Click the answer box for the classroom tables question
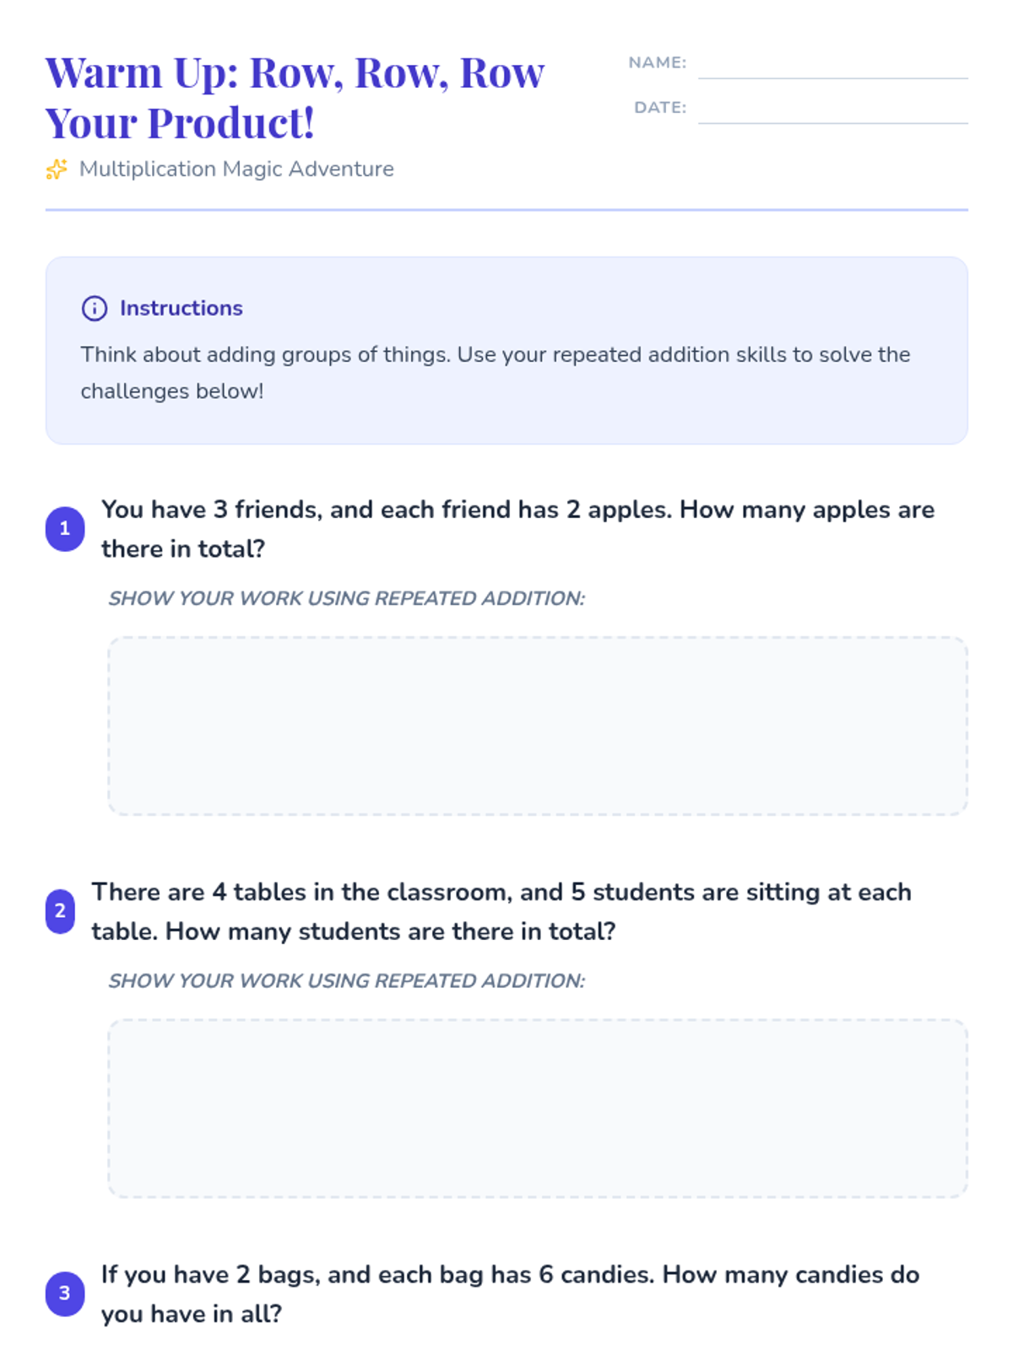Viewport: 1013px width, 1350px height. click(538, 1108)
